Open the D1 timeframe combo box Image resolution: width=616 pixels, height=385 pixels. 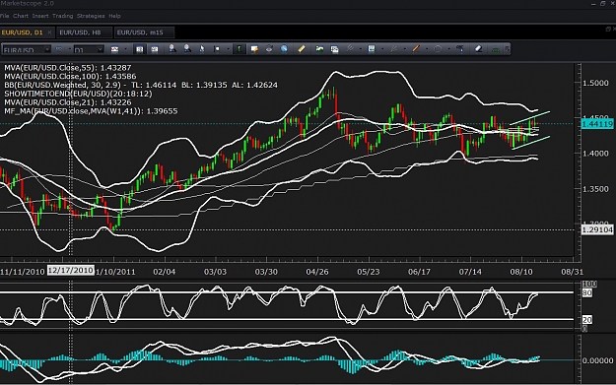pos(89,49)
